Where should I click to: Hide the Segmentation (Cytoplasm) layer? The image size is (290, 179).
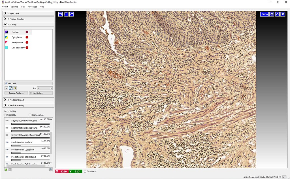tap(7, 120)
